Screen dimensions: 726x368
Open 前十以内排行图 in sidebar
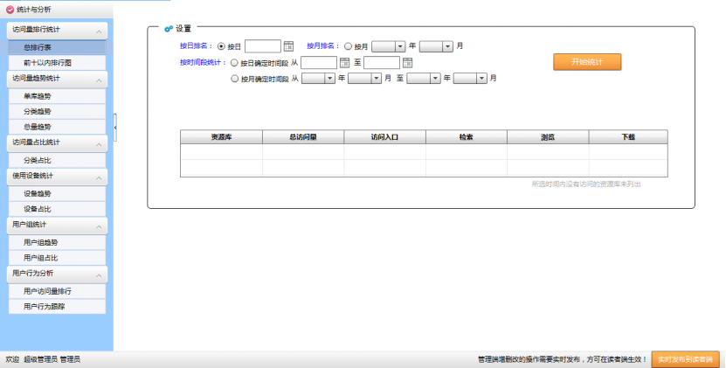[x=49, y=63]
